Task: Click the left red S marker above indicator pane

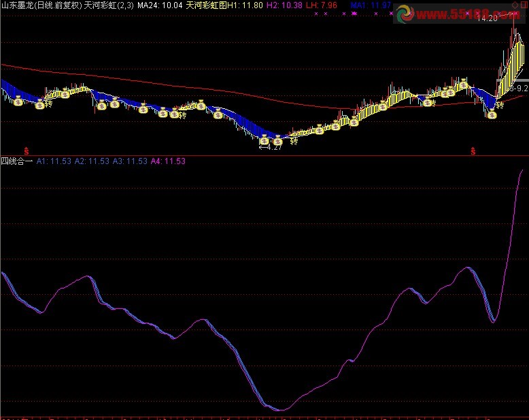Action: coord(27,151)
